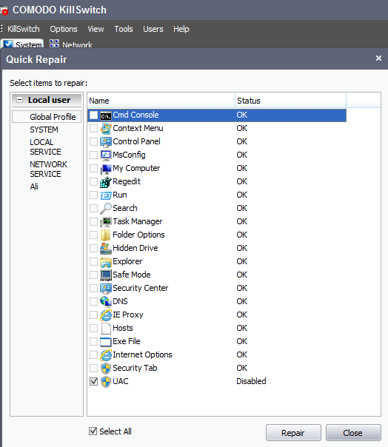This screenshot has width=388, height=447.
Task: Click the UAC shield icon
Action: point(106,381)
